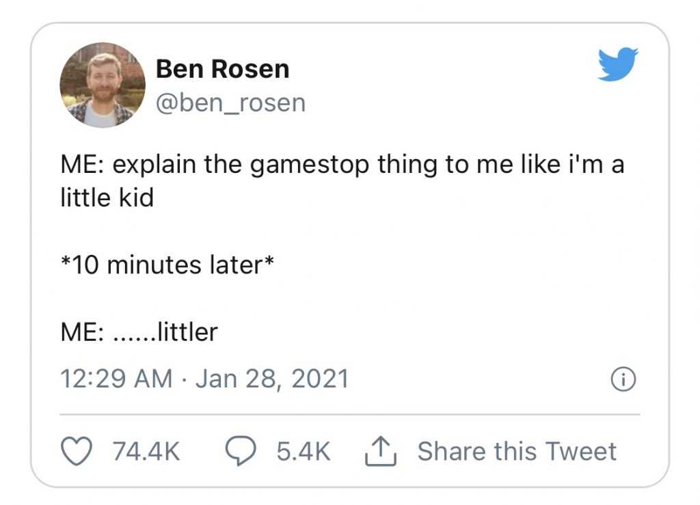Open @ben_rosen's profile handle

pyautogui.click(x=230, y=103)
